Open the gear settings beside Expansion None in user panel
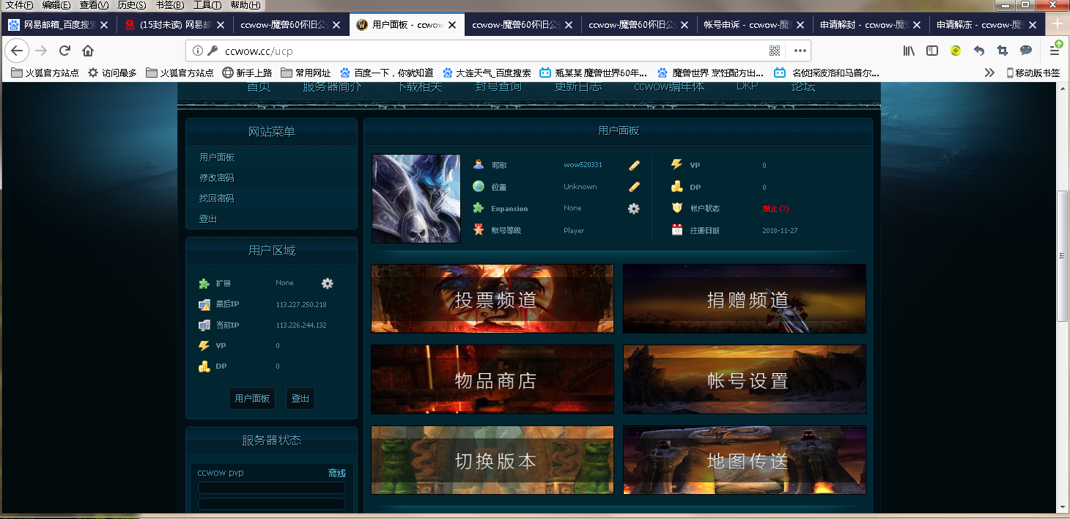The image size is (1070, 519). pos(634,209)
